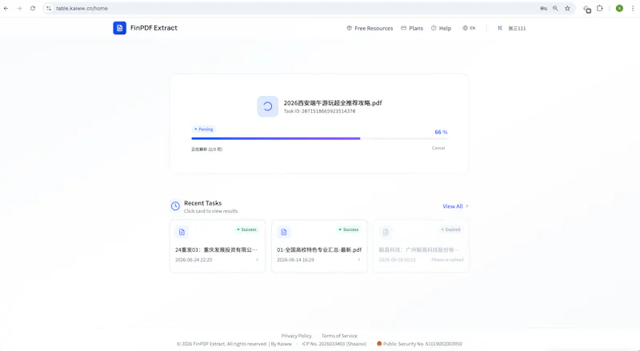Click the Recent Tasks clock icon
The image size is (640, 351).
(x=175, y=206)
